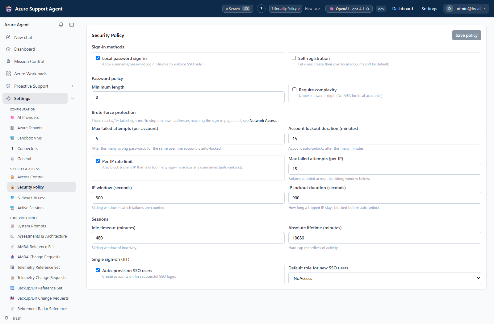This screenshot has height=324, width=494.
Task: Click the Sandbox VMs monitor icon
Action: pyautogui.click(x=12, y=138)
